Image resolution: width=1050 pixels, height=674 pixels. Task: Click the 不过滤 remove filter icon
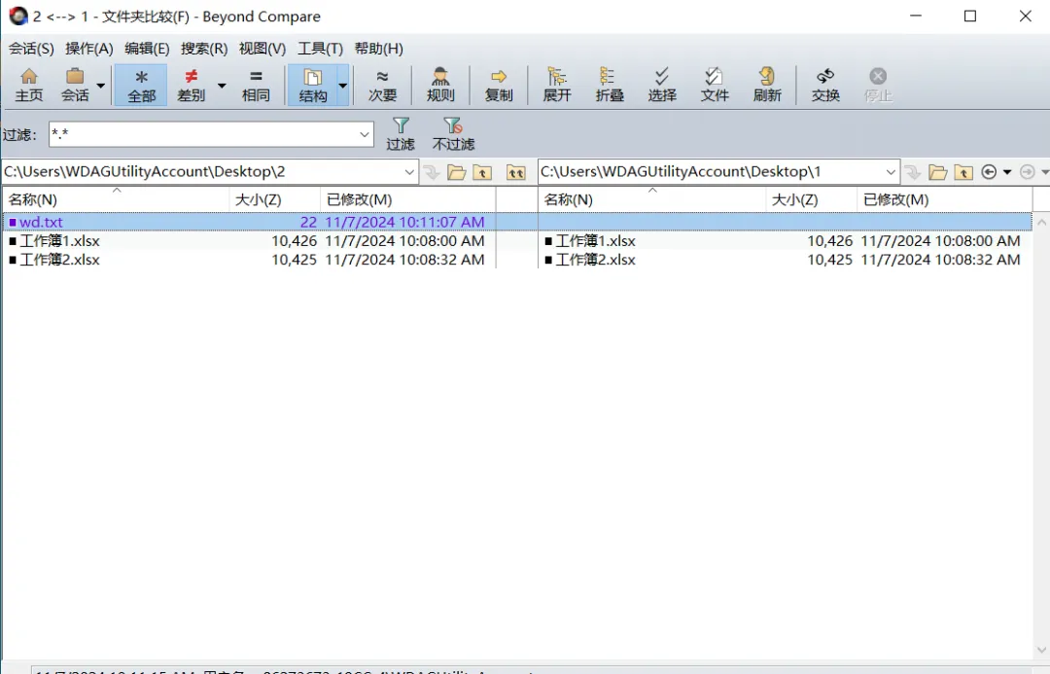(453, 134)
